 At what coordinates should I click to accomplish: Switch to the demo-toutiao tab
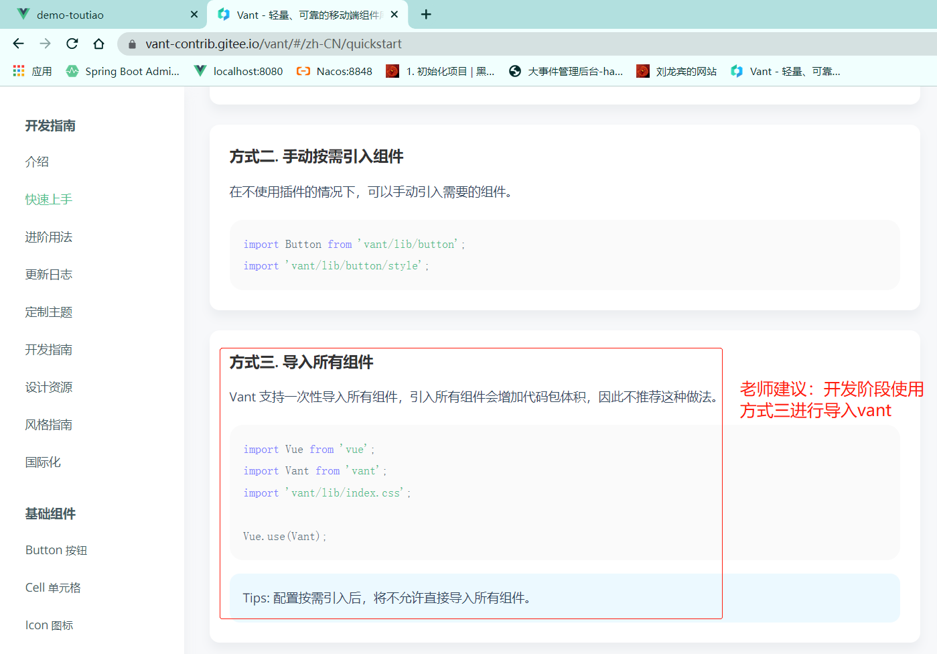pyautogui.click(x=104, y=15)
